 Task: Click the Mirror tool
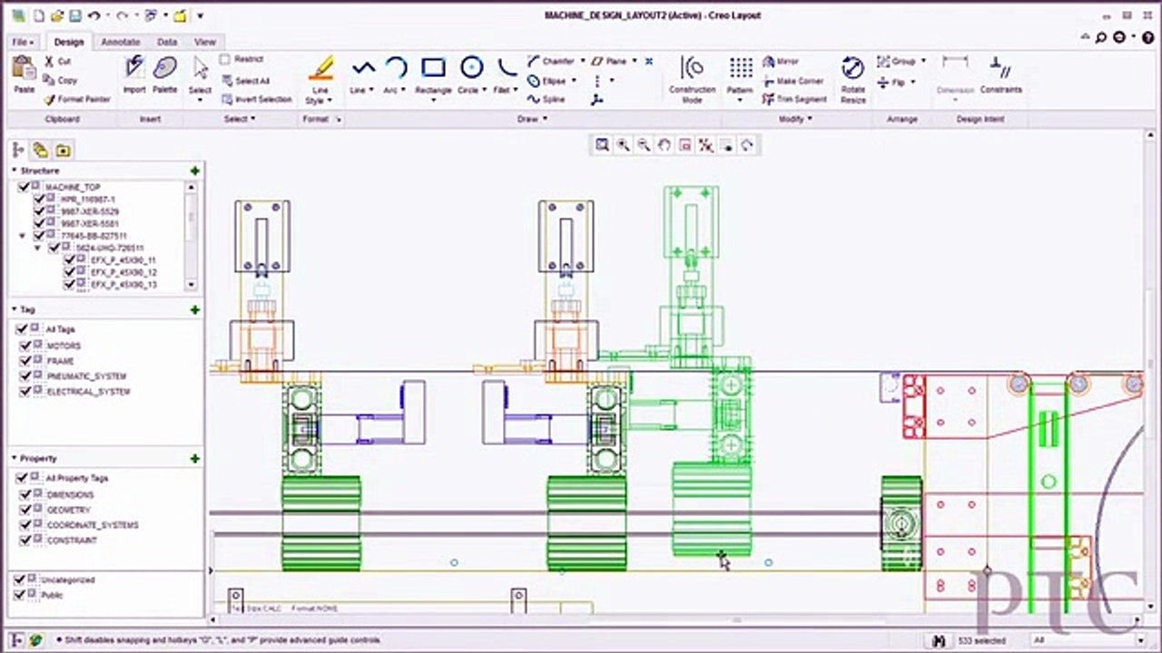(x=782, y=62)
